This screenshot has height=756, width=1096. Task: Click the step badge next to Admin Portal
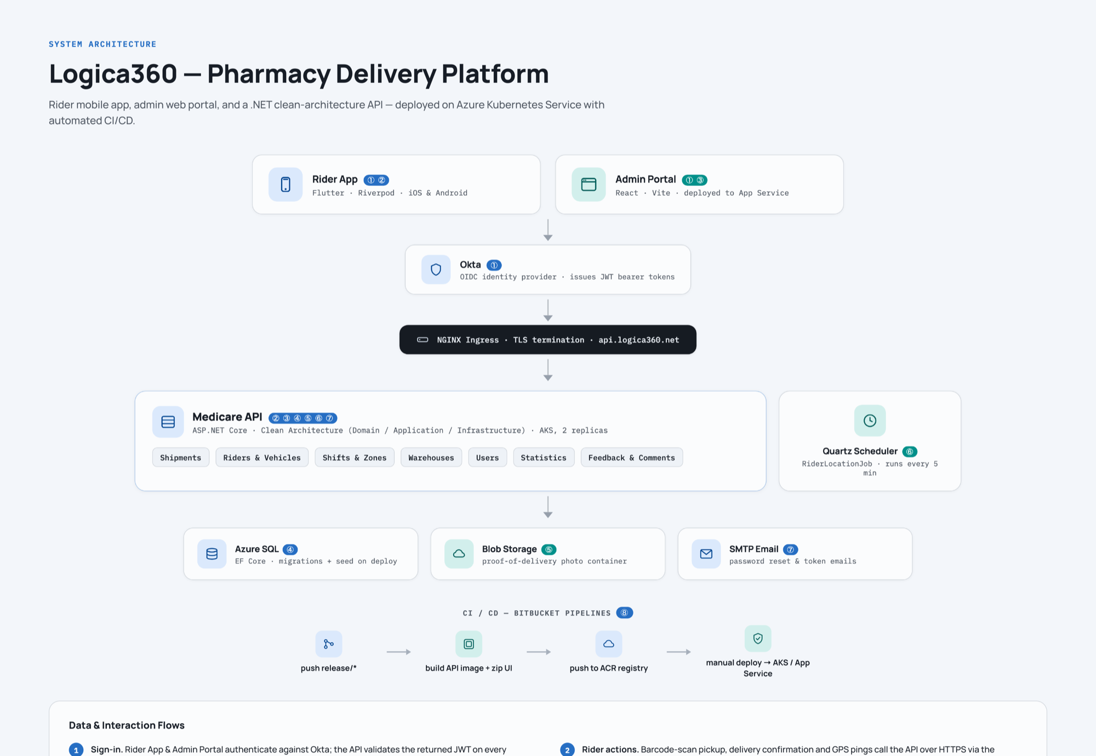click(x=695, y=180)
